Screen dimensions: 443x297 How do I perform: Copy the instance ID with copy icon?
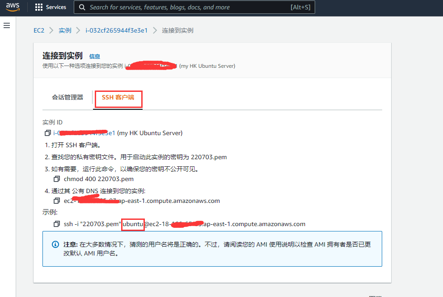[x=48, y=133]
